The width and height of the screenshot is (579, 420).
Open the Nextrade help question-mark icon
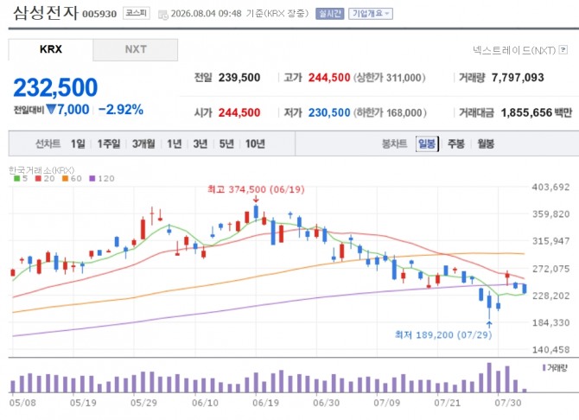(x=563, y=49)
